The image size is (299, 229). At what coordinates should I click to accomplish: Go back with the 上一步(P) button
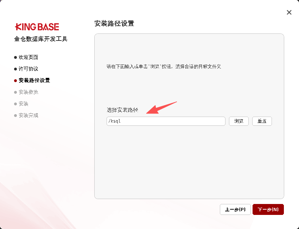(235, 210)
